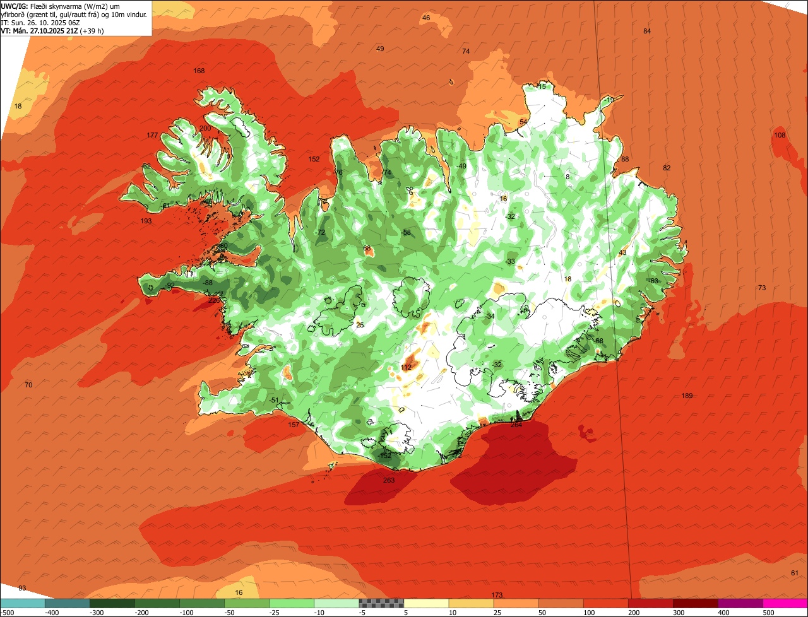The width and height of the screenshot is (808, 617).
Task: Select the value -33 in eastern highlands
Action: (509, 261)
